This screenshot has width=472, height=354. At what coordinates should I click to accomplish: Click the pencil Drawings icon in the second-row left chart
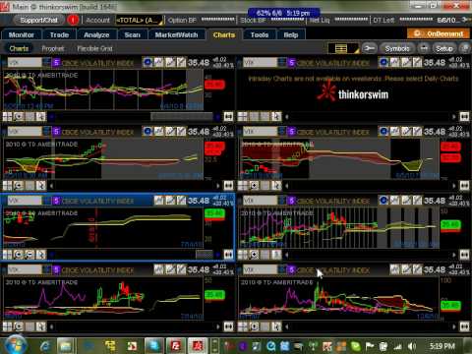tap(170, 132)
